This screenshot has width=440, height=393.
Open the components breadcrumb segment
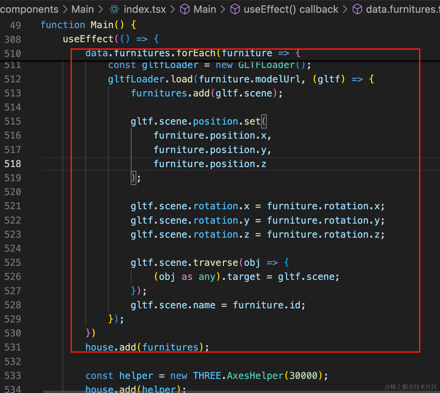tap(29, 9)
